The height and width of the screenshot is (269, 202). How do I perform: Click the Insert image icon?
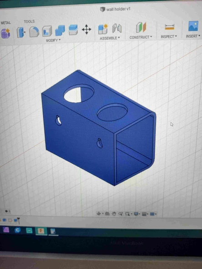[x=193, y=26]
